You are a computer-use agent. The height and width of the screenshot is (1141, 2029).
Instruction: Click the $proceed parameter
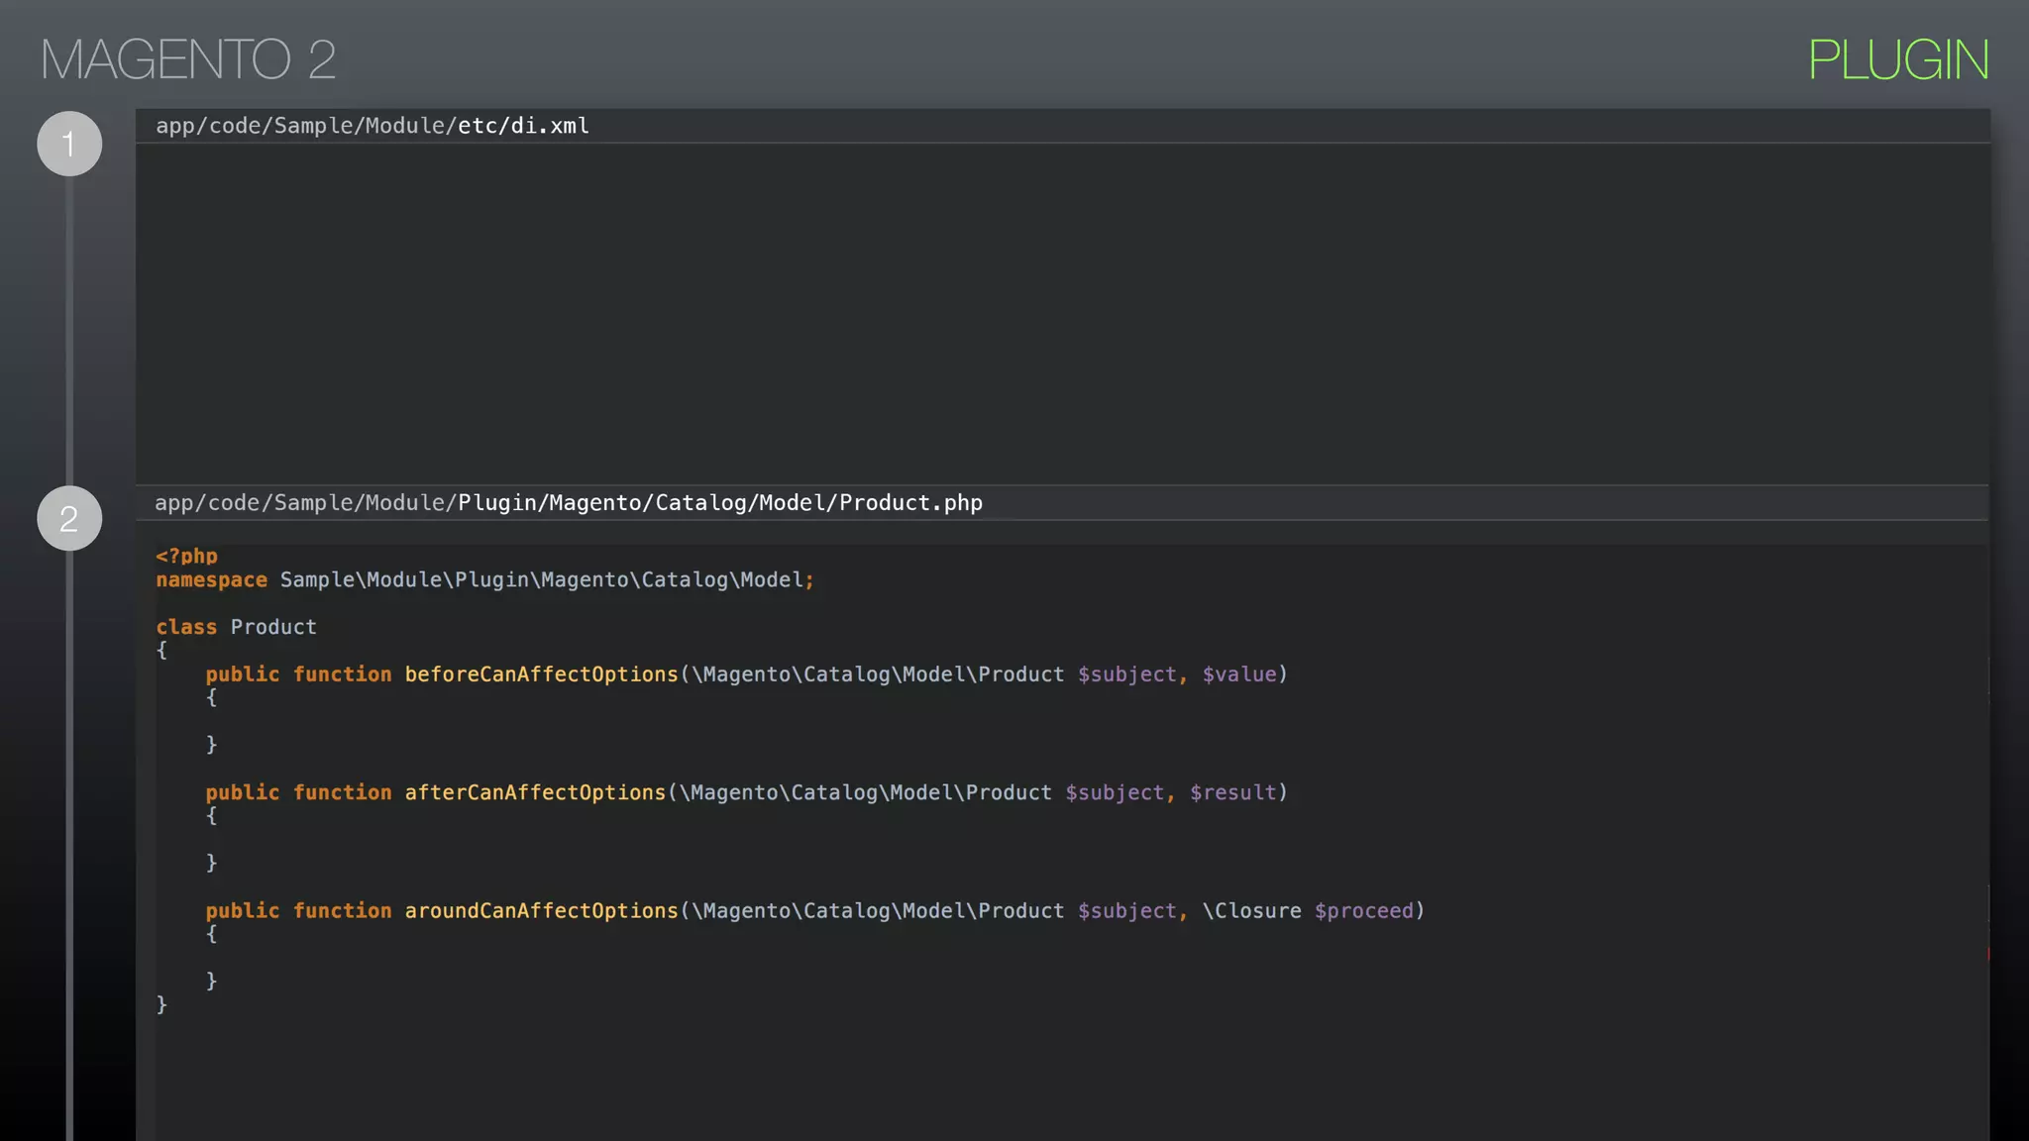(x=1364, y=911)
